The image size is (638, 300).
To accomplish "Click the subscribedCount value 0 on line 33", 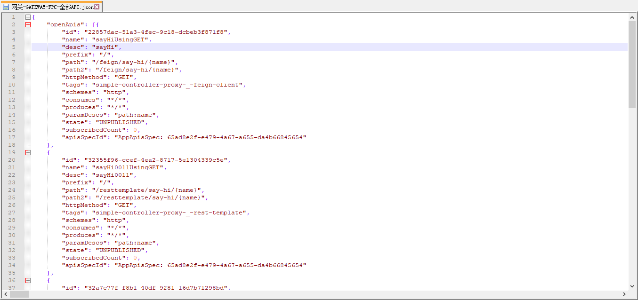I will (135, 258).
